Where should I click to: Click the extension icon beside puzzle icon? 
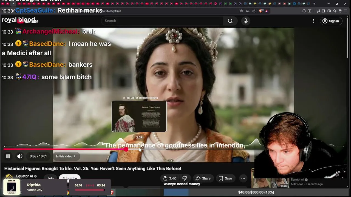pos(310,11)
